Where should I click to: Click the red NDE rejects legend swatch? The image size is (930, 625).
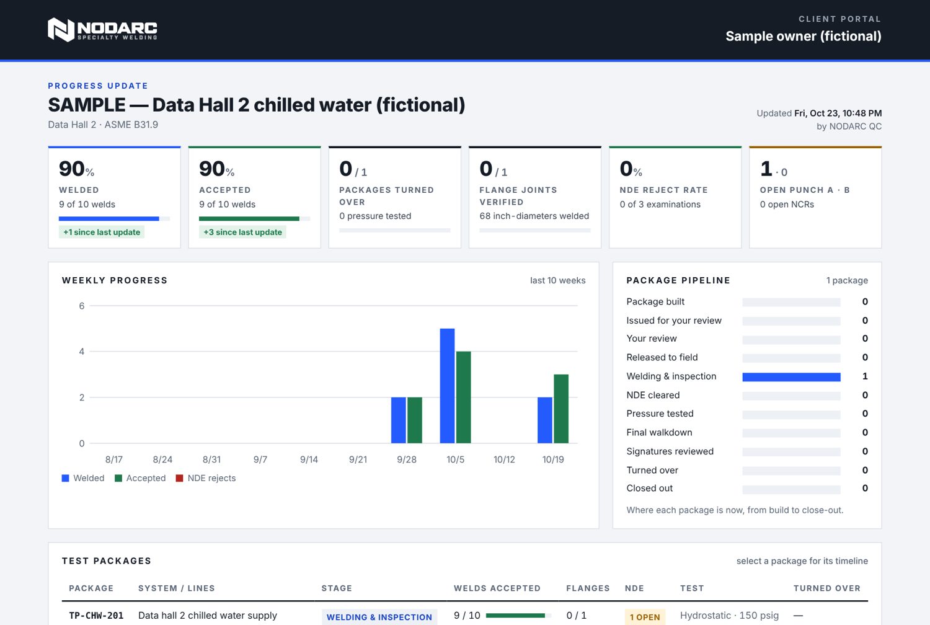[x=180, y=478]
